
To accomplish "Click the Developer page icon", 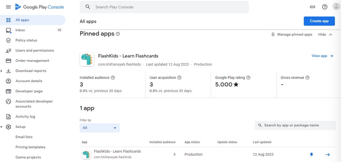I will coord(9,91).
